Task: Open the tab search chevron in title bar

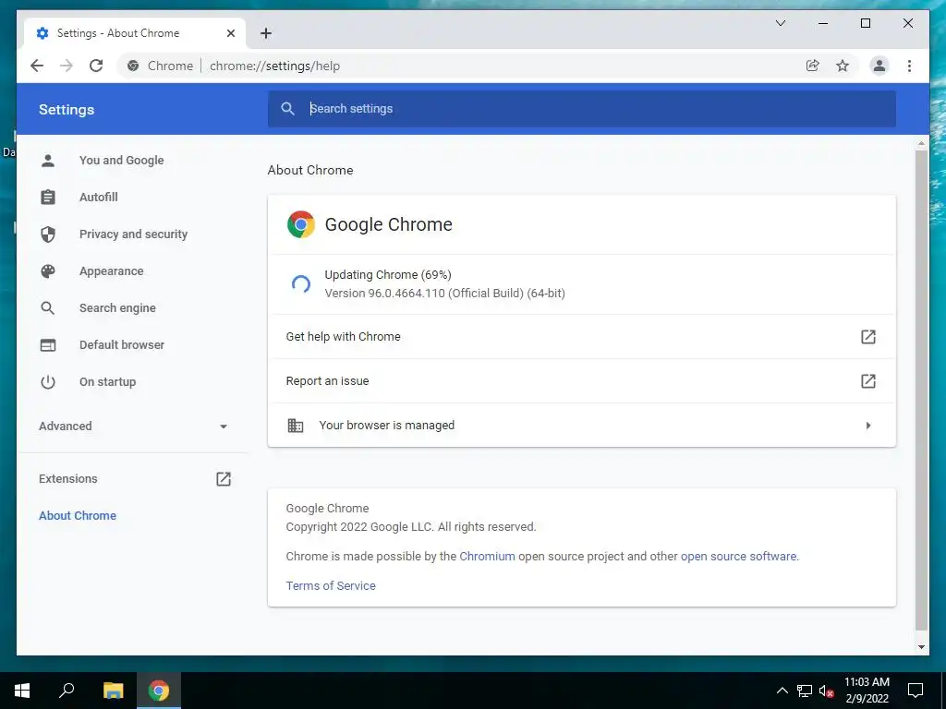Action: [x=780, y=23]
